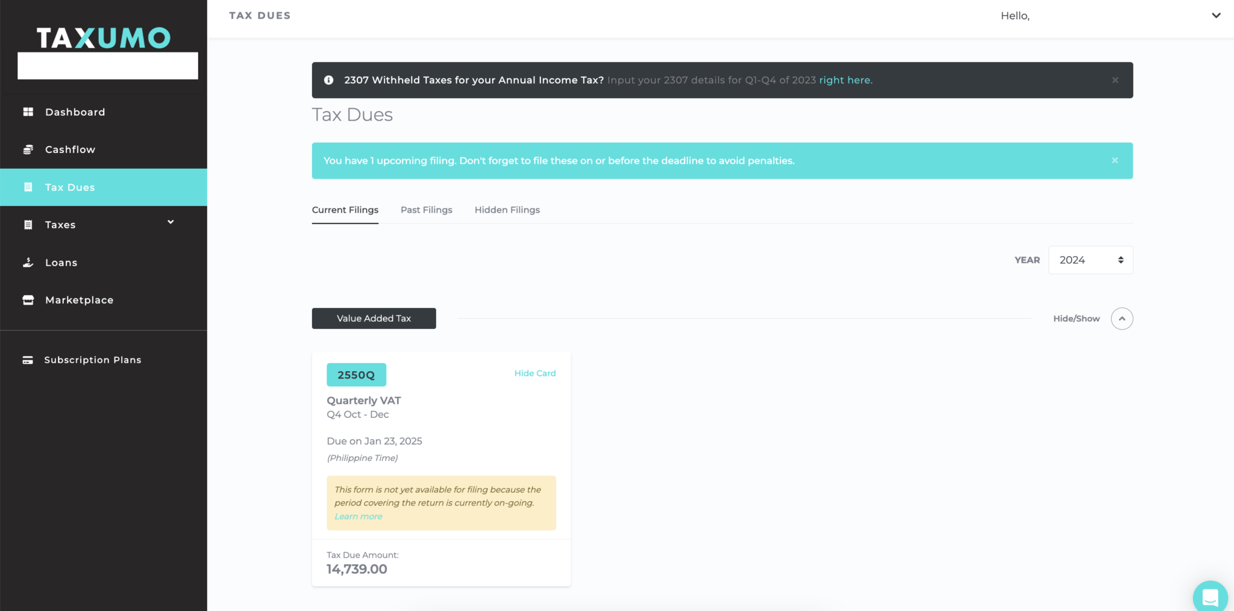Select the Subscription Plans card icon
Viewport: 1234px width, 611px height.
pos(28,359)
